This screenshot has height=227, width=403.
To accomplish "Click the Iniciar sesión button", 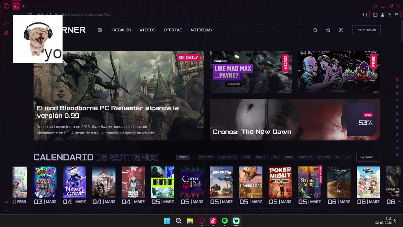I will point(366,30).
